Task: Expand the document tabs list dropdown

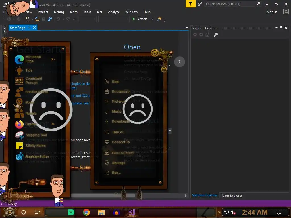Action: point(187,28)
